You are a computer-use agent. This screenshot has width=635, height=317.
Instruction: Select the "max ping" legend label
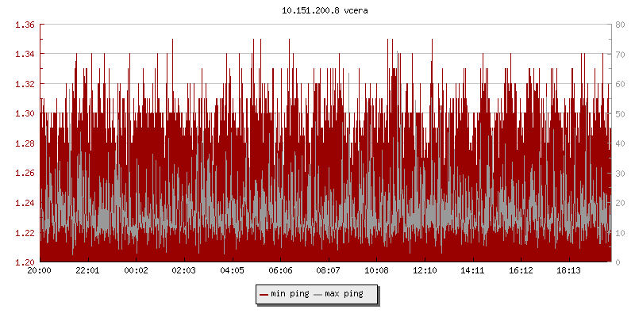[x=344, y=294]
